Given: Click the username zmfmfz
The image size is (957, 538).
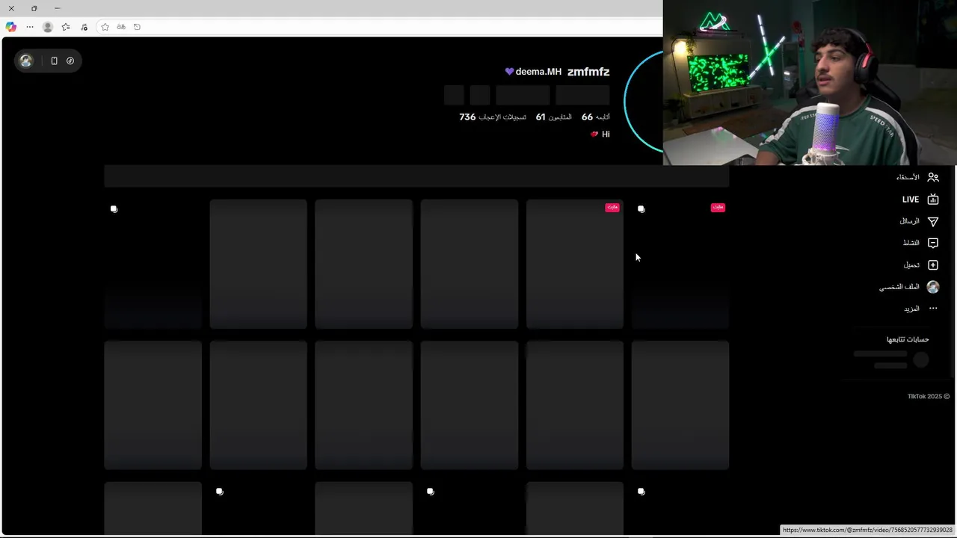Looking at the screenshot, I should coord(588,72).
